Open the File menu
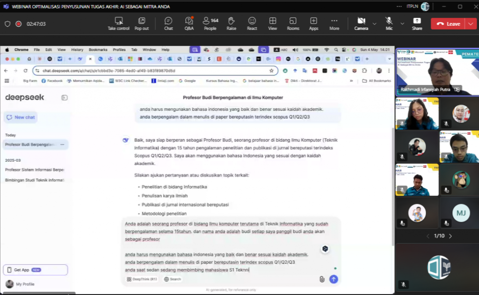Viewport: 479px width, 295px height. [x=36, y=50]
